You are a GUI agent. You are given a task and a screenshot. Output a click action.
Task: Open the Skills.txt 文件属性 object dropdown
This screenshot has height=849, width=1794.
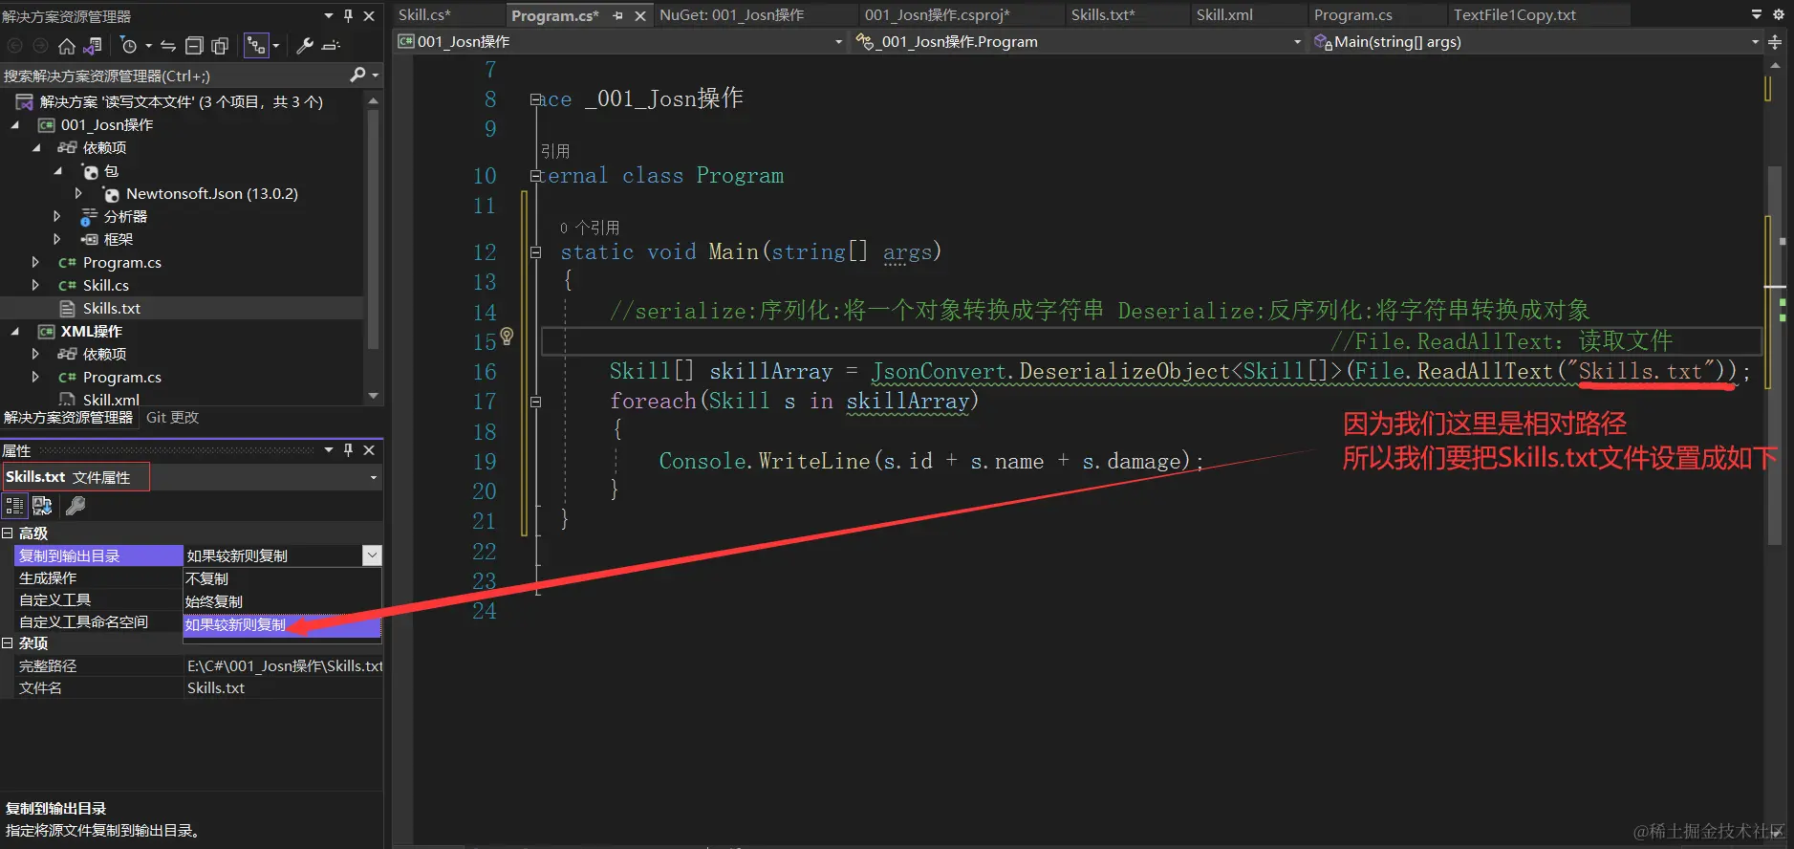pos(373,477)
